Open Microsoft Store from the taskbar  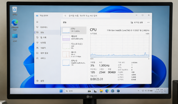click(x=112, y=91)
